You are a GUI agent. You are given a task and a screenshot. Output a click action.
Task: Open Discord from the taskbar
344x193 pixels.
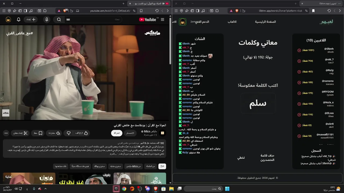tap(148, 189)
